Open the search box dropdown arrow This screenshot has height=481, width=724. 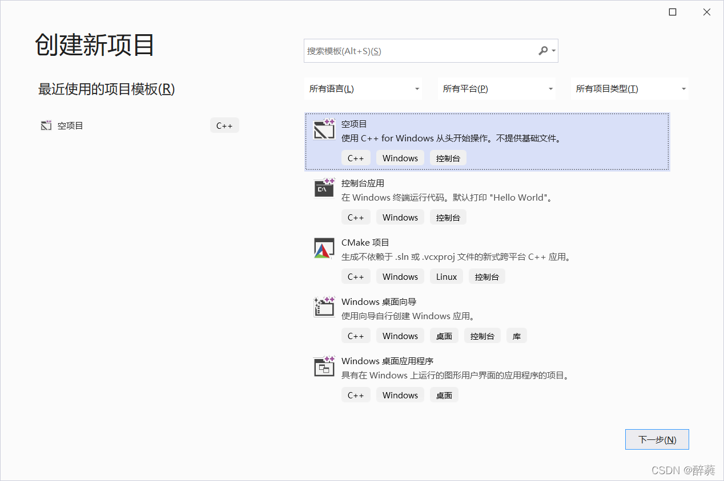click(x=554, y=51)
